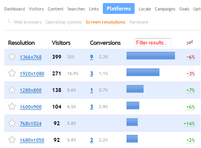
Task: Select the Web browsers sub-tab
Action: point(28,22)
